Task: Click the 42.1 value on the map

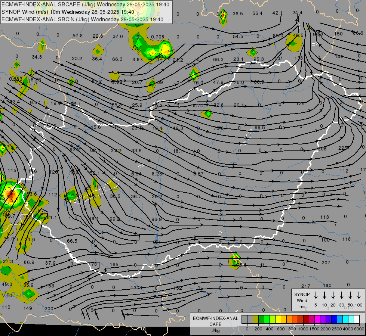Action: tap(277, 13)
